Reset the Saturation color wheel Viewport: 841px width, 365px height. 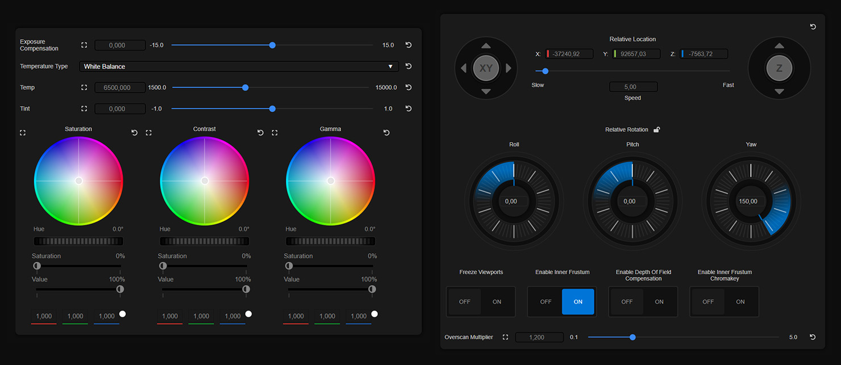[135, 133]
